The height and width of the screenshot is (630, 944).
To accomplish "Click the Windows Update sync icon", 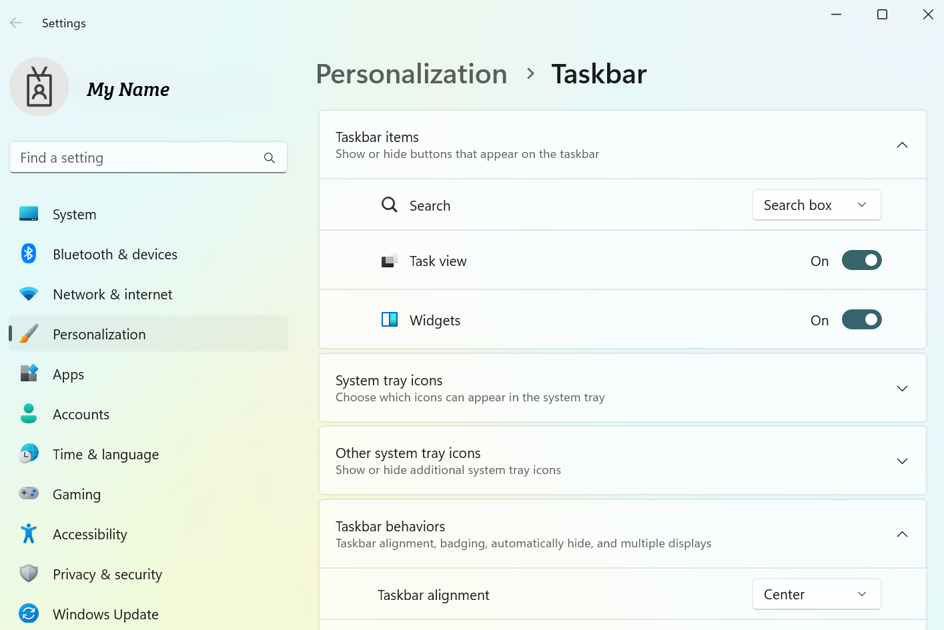I will [x=29, y=614].
